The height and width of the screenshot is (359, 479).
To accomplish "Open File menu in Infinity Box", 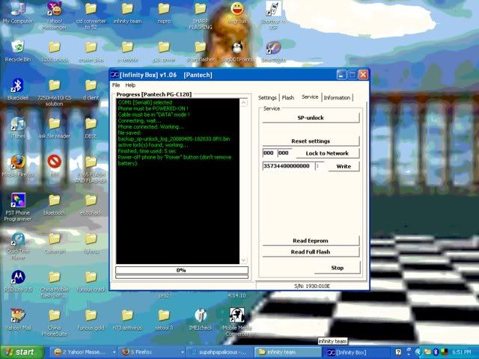I will click(x=116, y=85).
